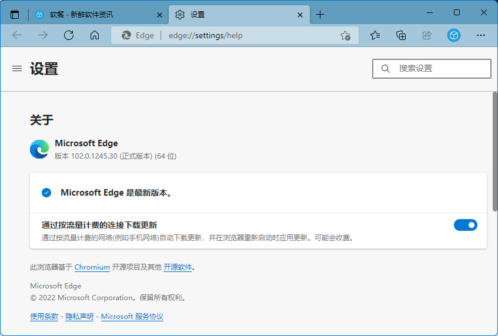
Task: Select the 设置 tab
Action: point(235,14)
